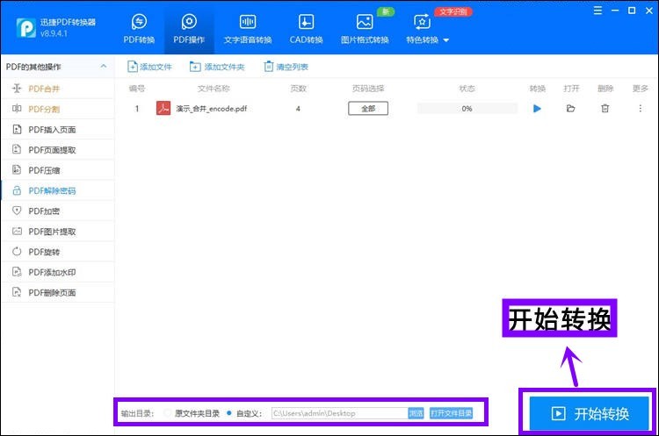Switch to the PDF操作 tab
The height and width of the screenshot is (436, 659).
pos(189,29)
